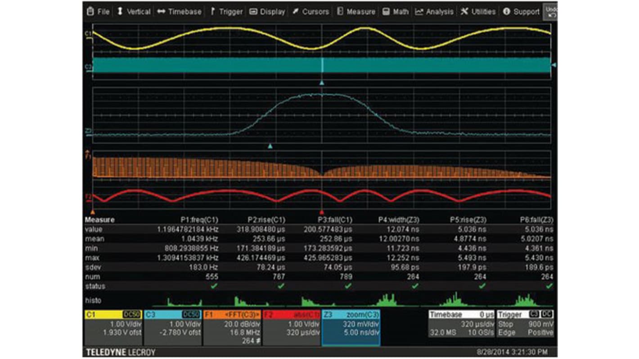This screenshot has width=639, height=359.
Task: Click the green status checkmark for P1
Action: (214, 286)
